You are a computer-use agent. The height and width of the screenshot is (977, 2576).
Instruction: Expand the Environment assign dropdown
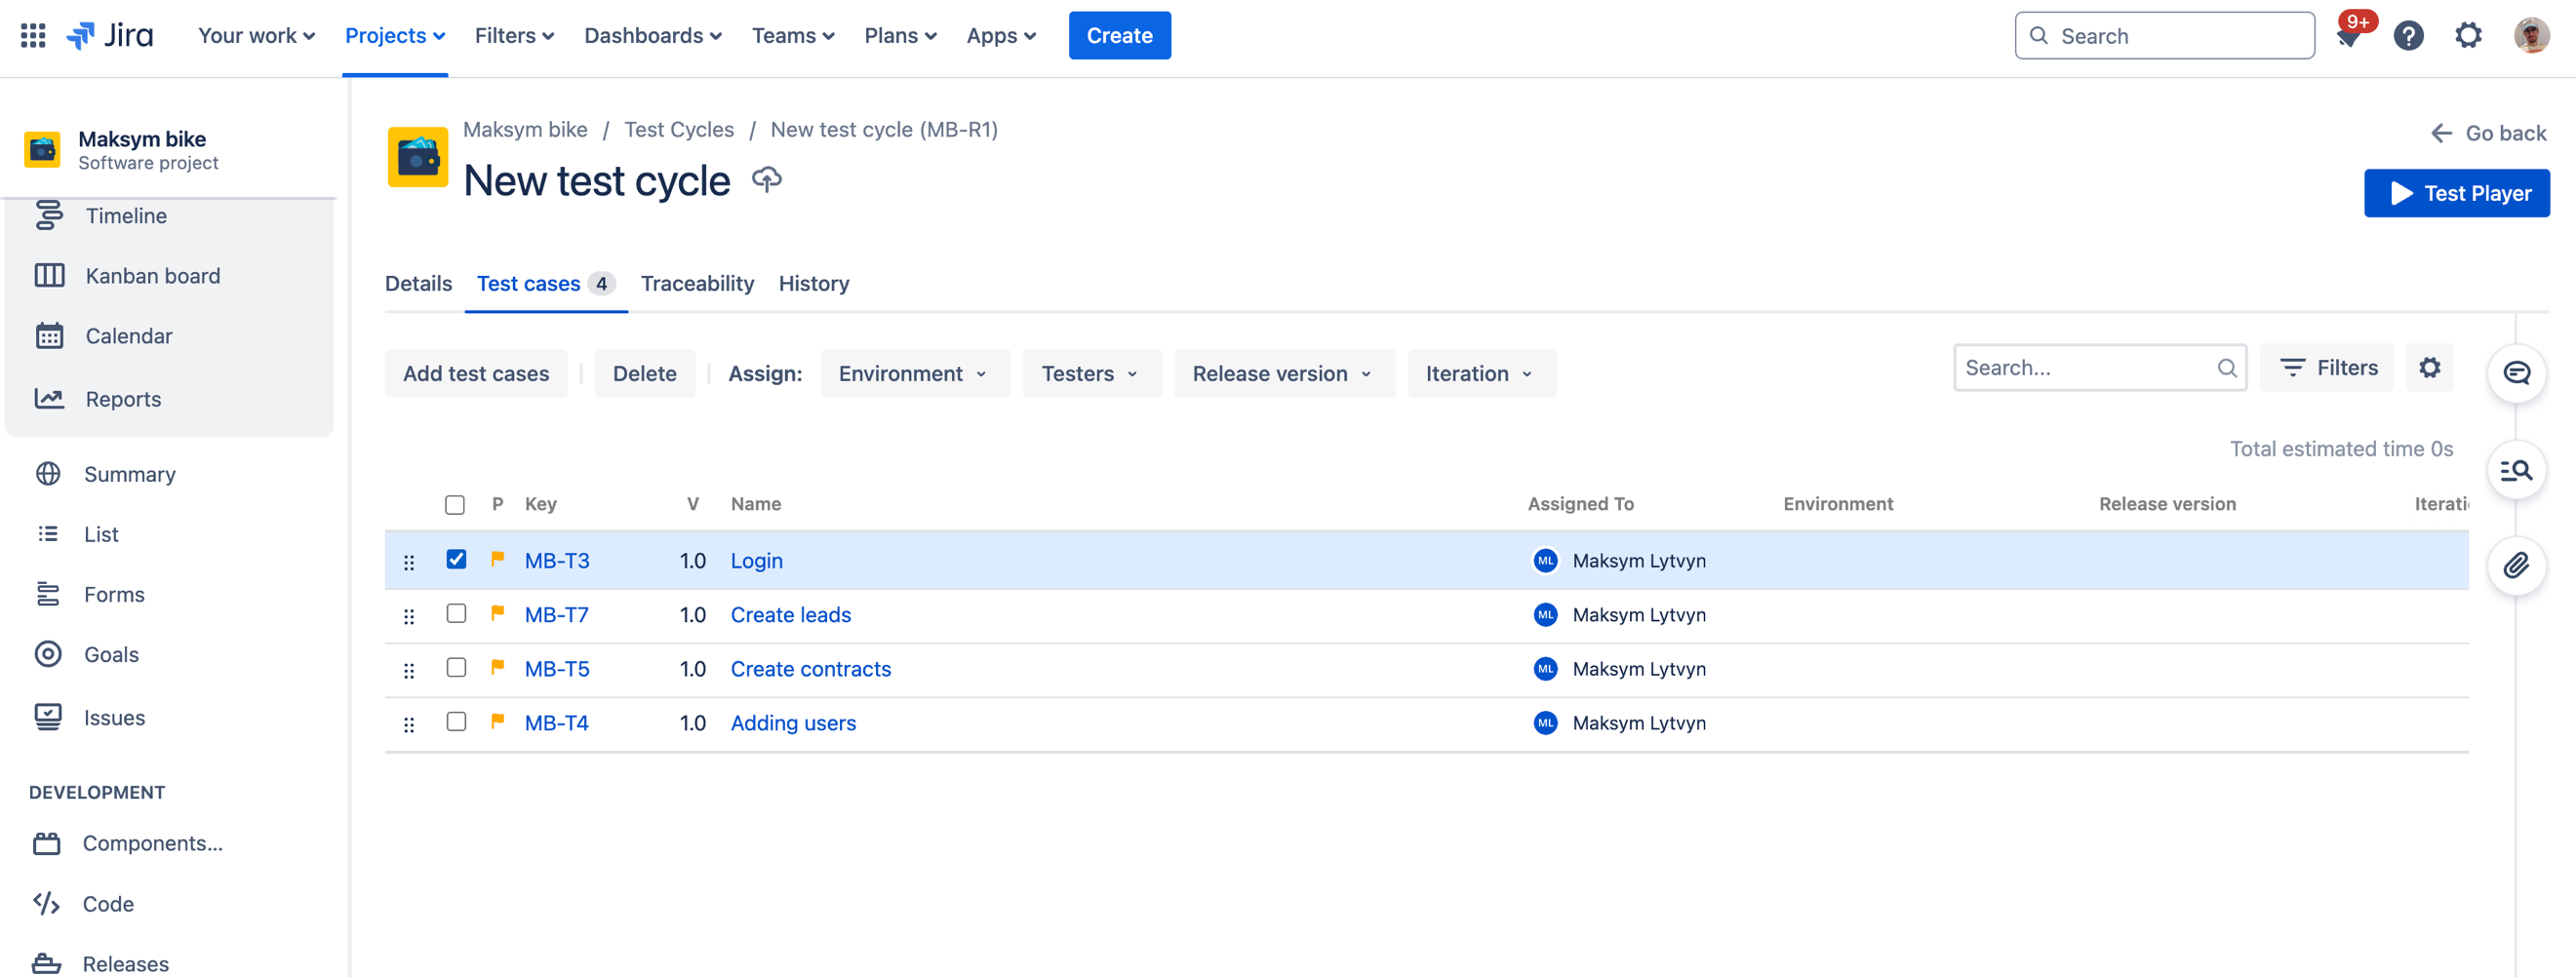[x=913, y=374]
